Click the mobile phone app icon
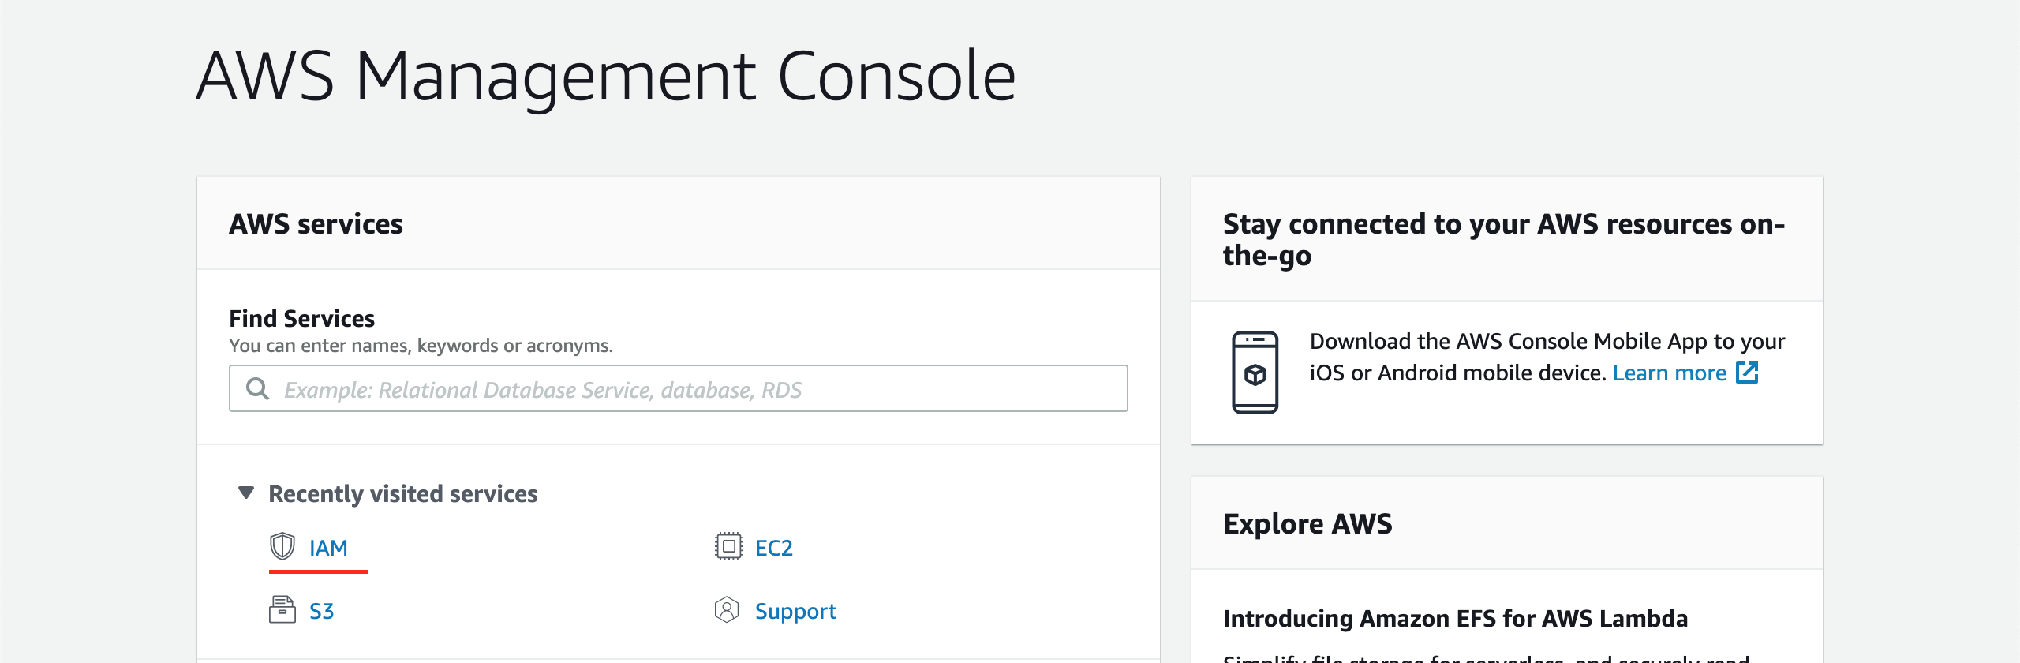The height and width of the screenshot is (663, 2020). 1255,373
